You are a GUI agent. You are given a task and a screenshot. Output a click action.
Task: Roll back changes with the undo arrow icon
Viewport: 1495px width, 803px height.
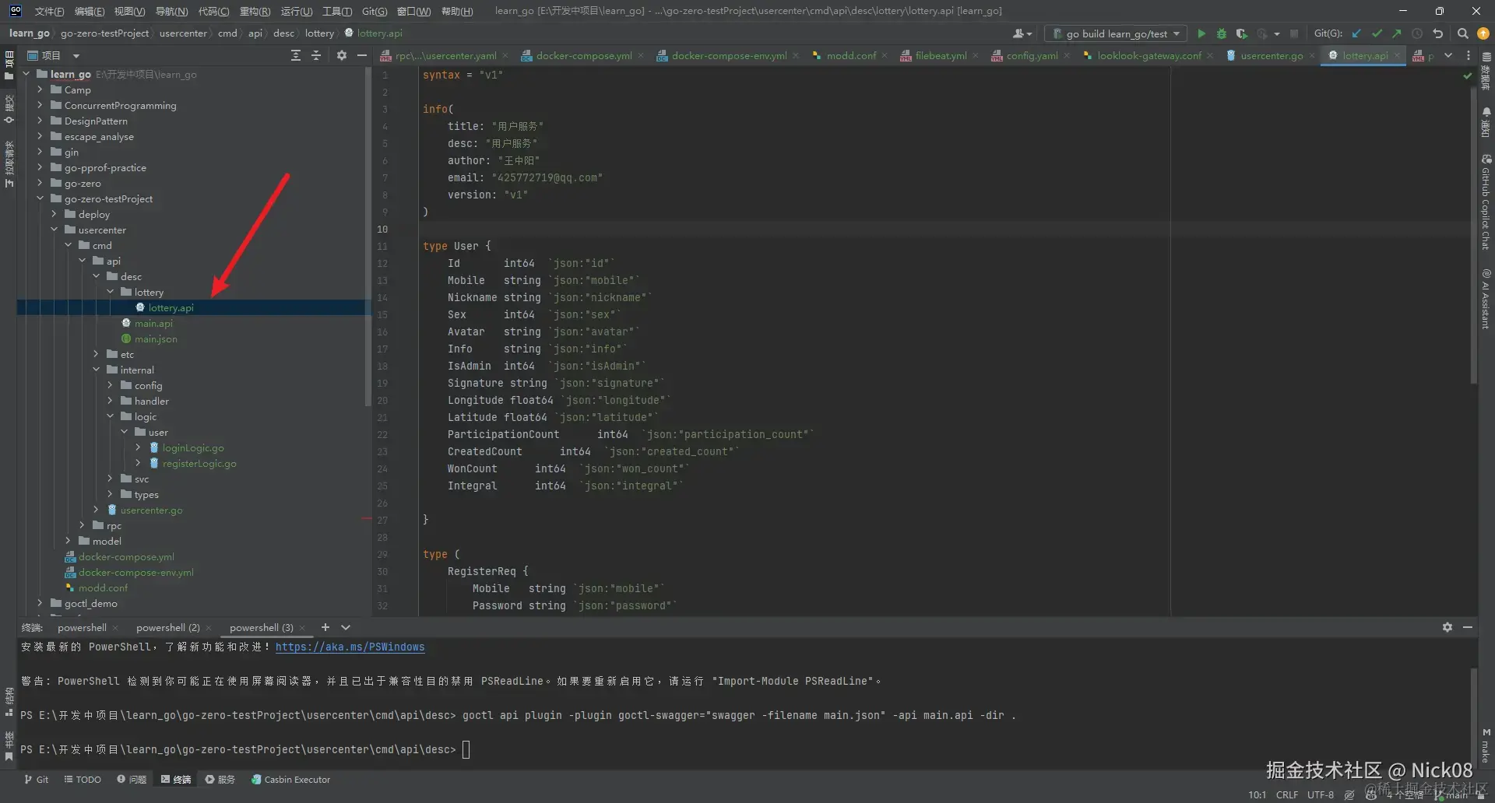pyautogui.click(x=1437, y=33)
